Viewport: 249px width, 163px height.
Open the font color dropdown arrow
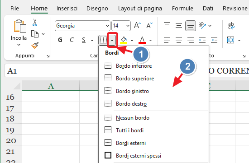click(151, 40)
